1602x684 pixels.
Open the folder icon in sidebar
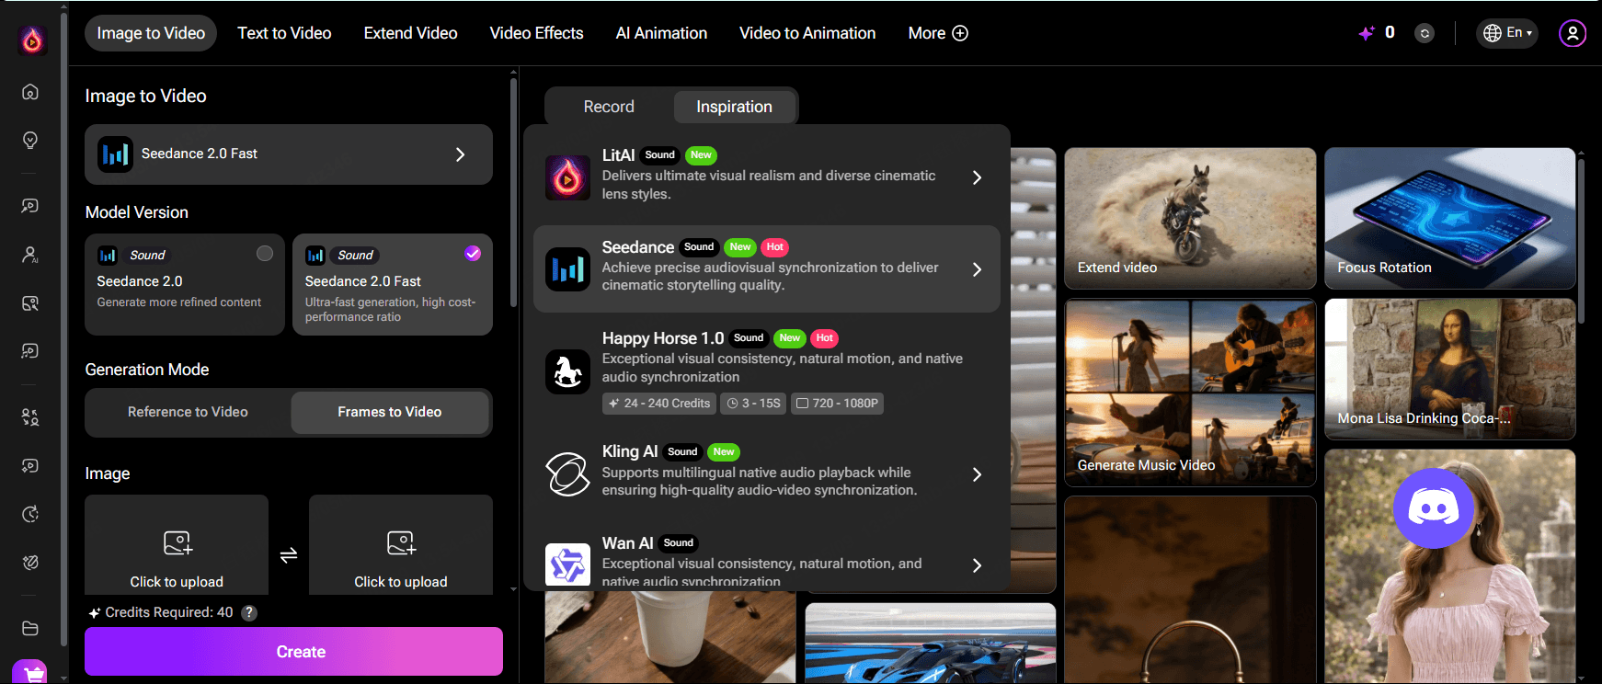[30, 628]
